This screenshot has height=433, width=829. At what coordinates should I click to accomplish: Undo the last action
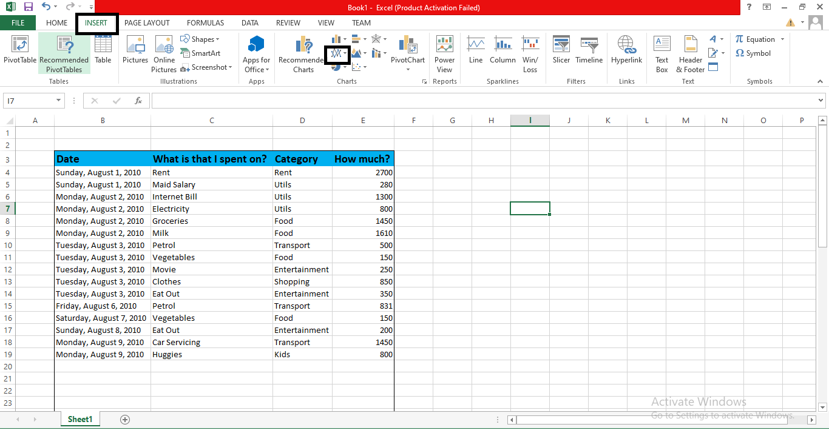(46, 7)
